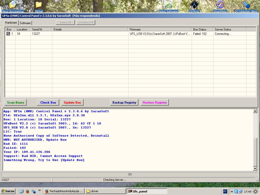Click the Check Box button
260x195 pixels.
[x=48, y=103]
